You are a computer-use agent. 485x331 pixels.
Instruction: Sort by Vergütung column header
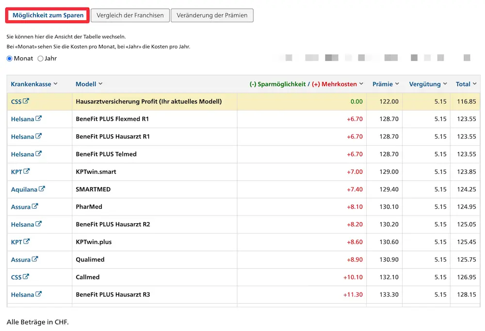pyautogui.click(x=428, y=84)
